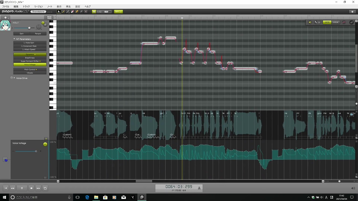358x201 pixels.
Task: Select the Breathiness parameter button
Action: click(30, 58)
